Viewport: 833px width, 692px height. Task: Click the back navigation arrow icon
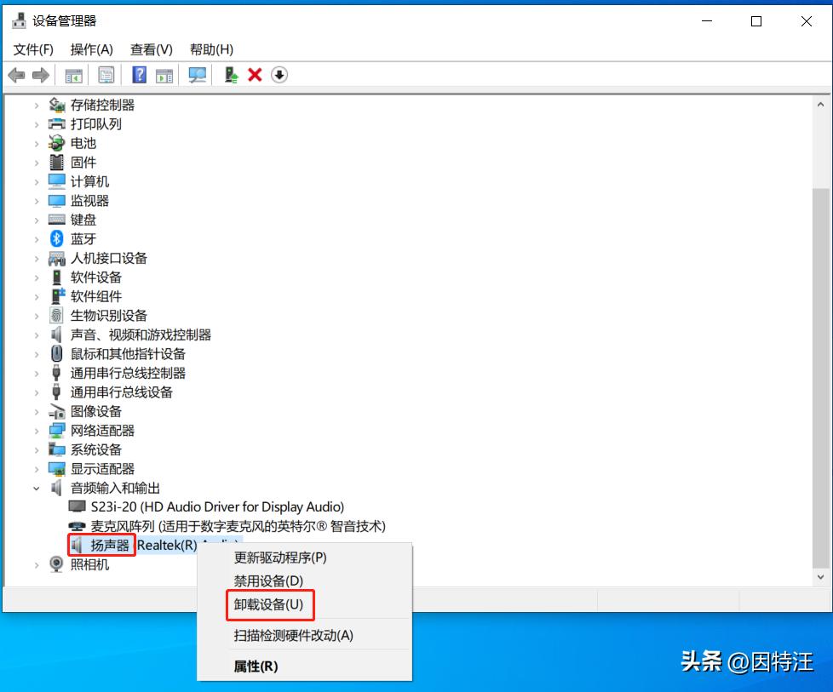(15, 75)
